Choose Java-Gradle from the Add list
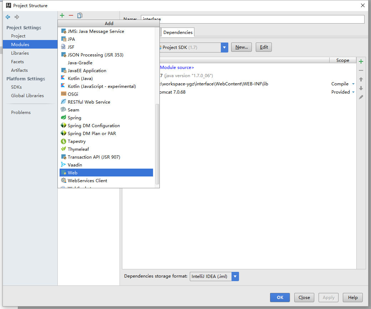 106,63
